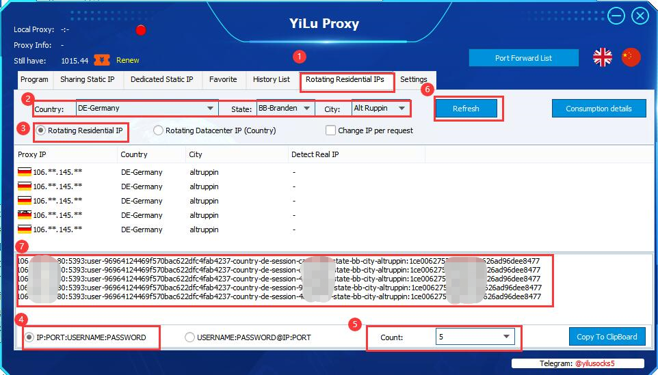The image size is (658, 375).
Task: Switch language to English flag icon
Action: click(602, 57)
